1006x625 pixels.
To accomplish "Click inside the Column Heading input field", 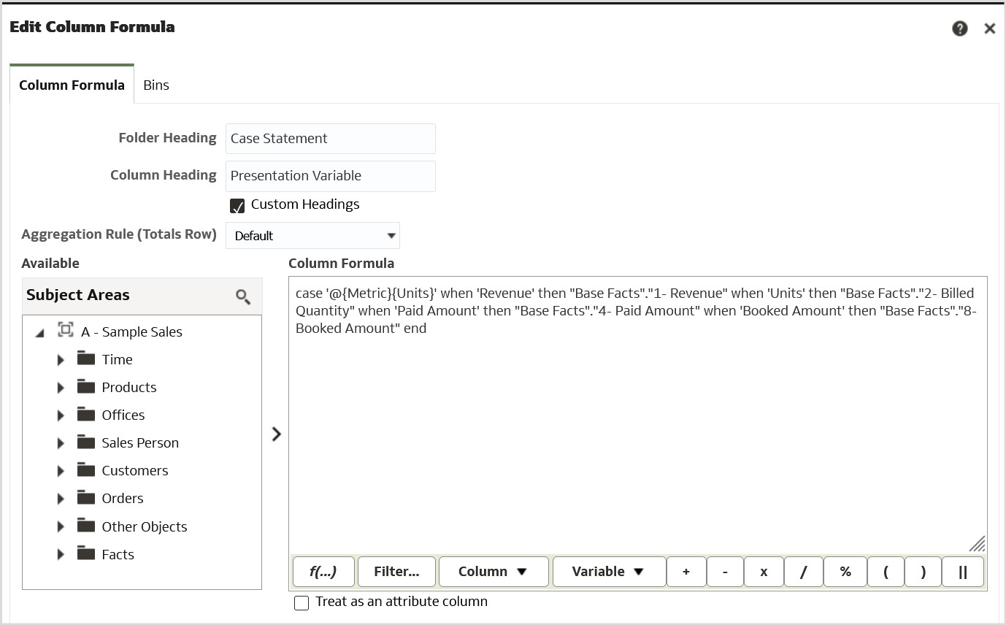I will 330,175.
